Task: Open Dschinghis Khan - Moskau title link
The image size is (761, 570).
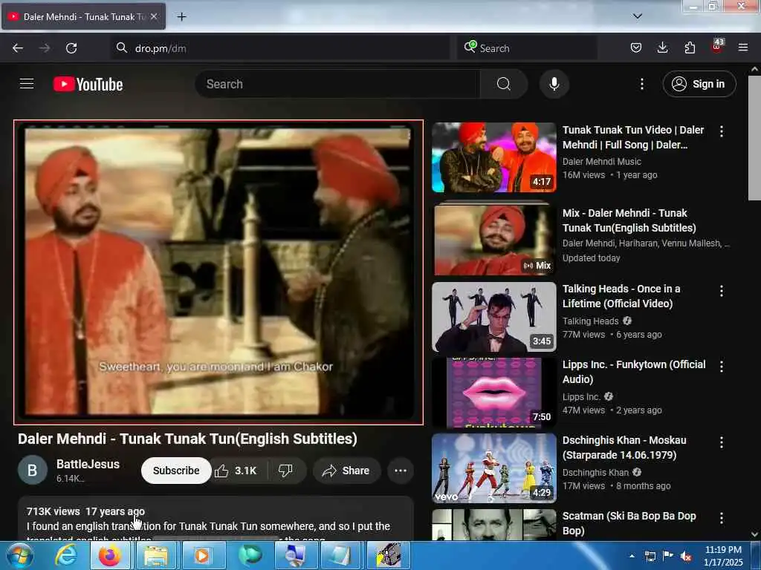Action: pyautogui.click(x=624, y=448)
